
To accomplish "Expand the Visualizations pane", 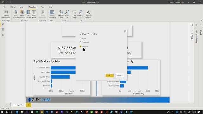I will (197, 25).
